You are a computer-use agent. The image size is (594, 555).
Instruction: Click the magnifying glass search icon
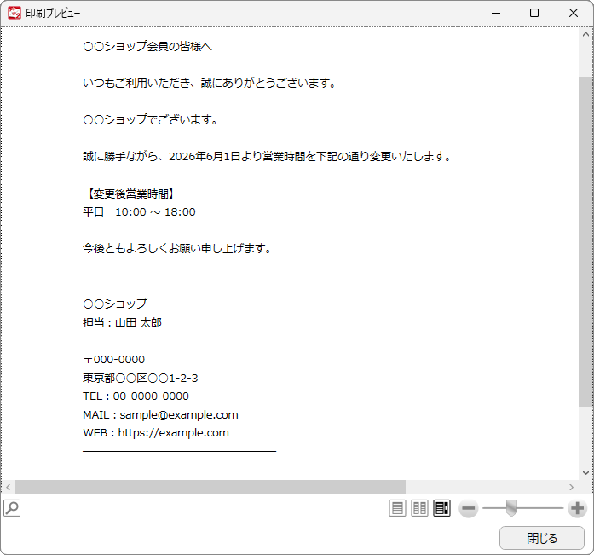click(12, 508)
